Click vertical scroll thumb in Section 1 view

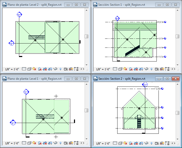tap(177, 36)
